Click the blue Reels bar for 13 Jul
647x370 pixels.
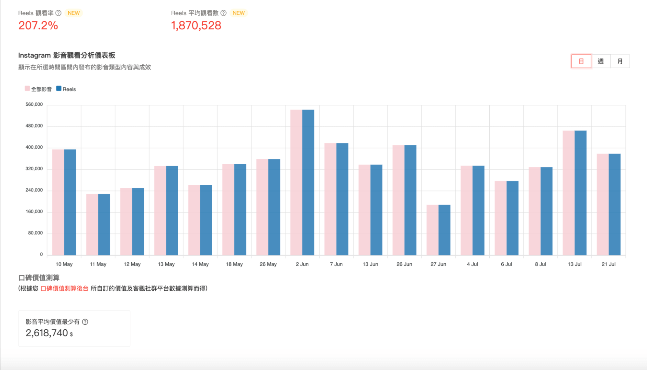(581, 193)
